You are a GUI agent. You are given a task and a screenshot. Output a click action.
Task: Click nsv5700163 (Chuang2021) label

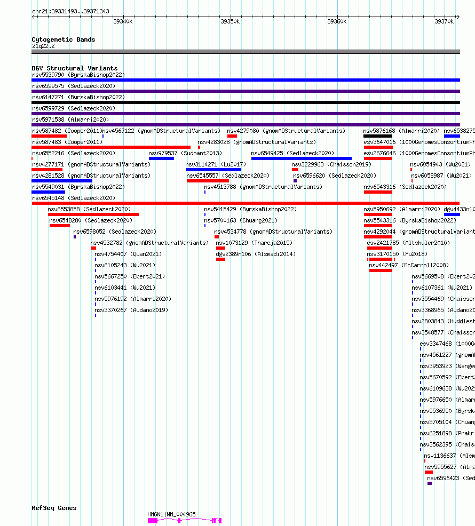pos(241,220)
